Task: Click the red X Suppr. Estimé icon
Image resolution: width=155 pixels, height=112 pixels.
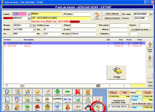Action: pos(78,92)
